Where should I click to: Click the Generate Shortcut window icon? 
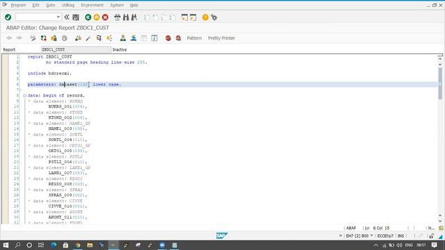coord(193,17)
